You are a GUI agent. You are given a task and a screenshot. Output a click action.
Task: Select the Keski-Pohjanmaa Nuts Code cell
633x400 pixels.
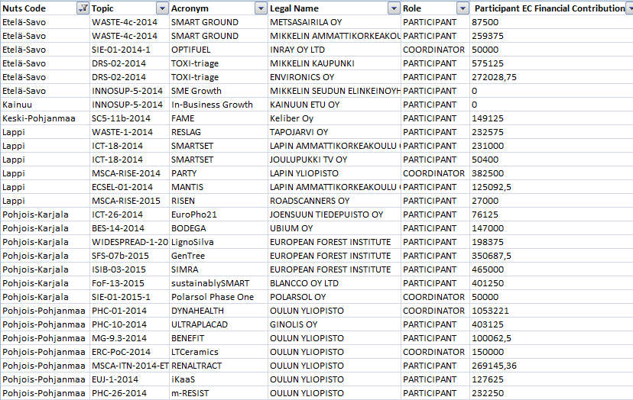45,118
